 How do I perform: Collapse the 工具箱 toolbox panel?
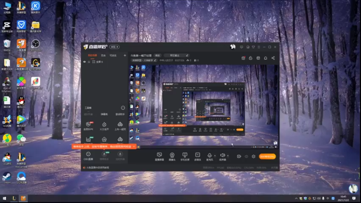pyautogui.click(x=123, y=108)
